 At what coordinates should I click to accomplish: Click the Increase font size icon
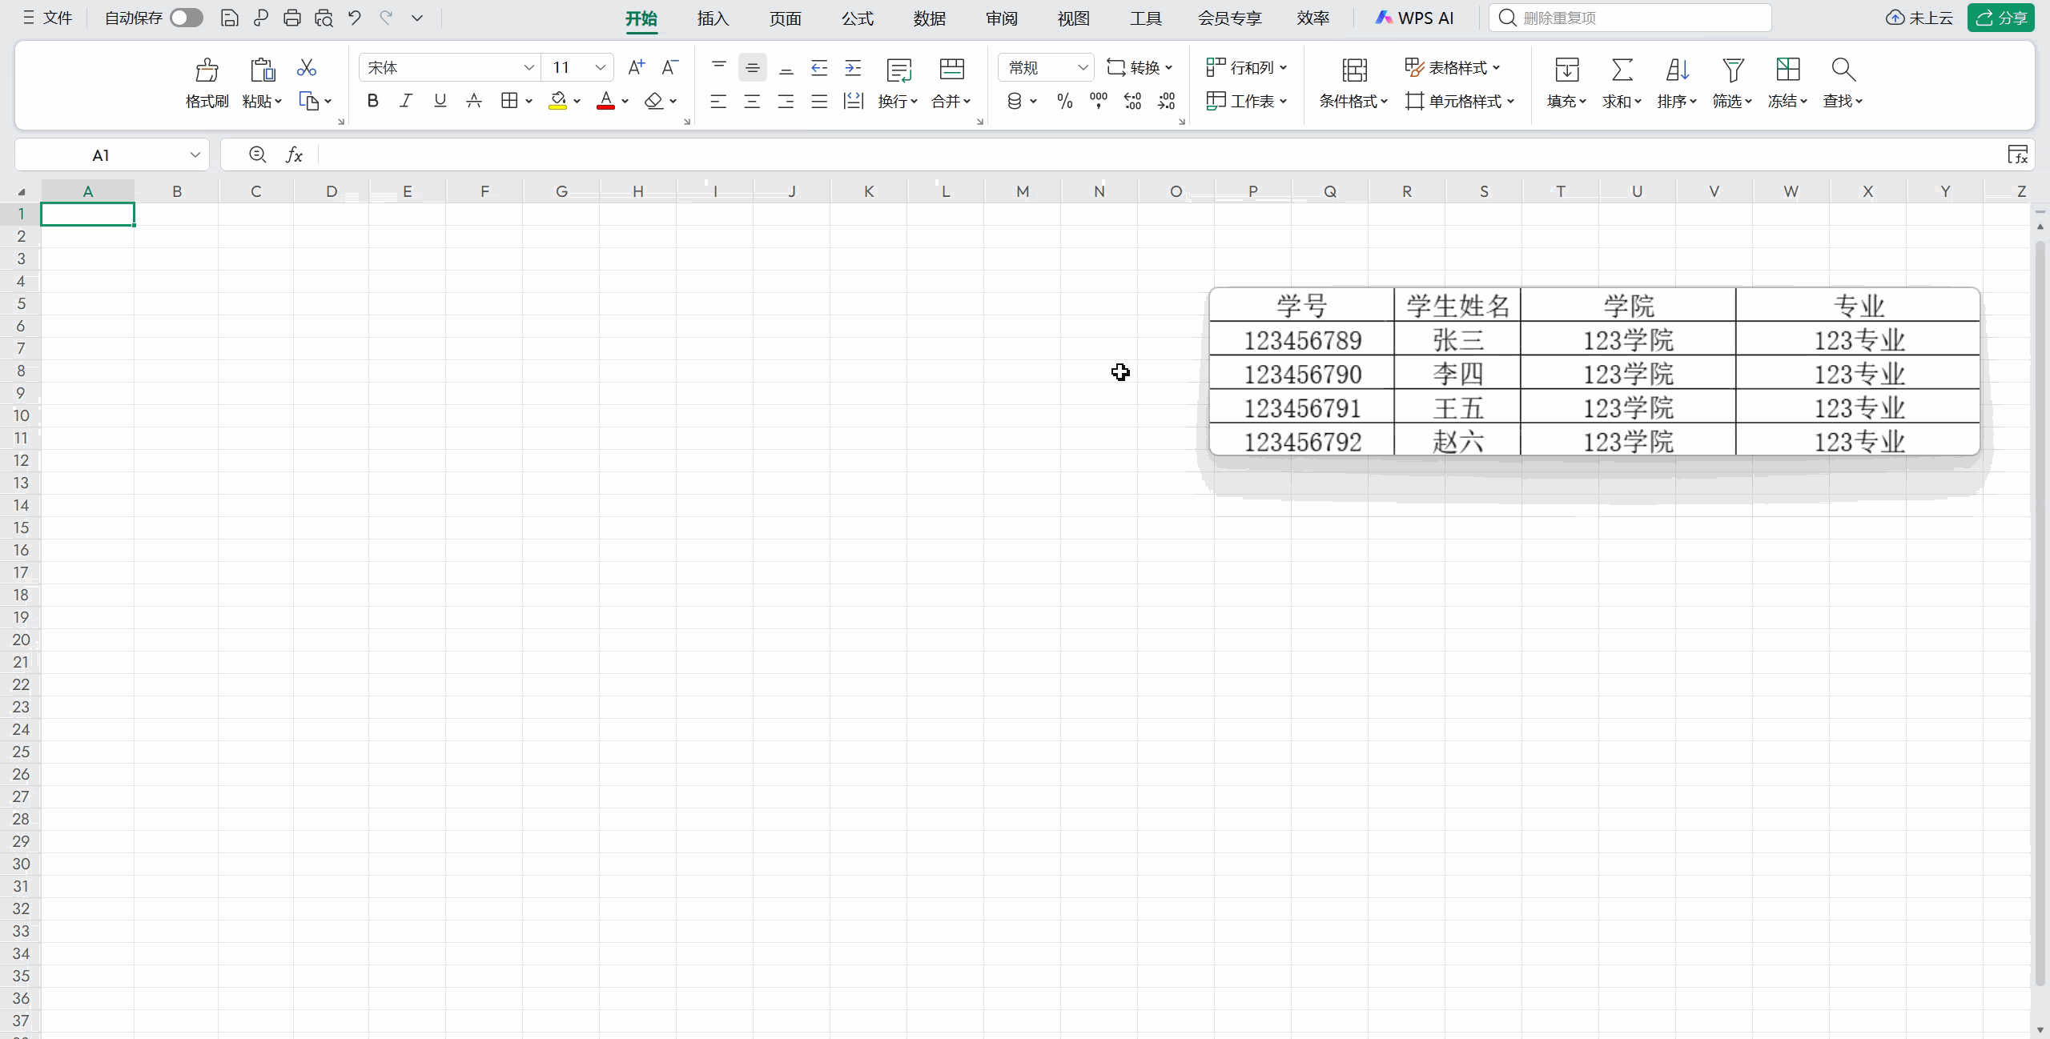(x=636, y=68)
